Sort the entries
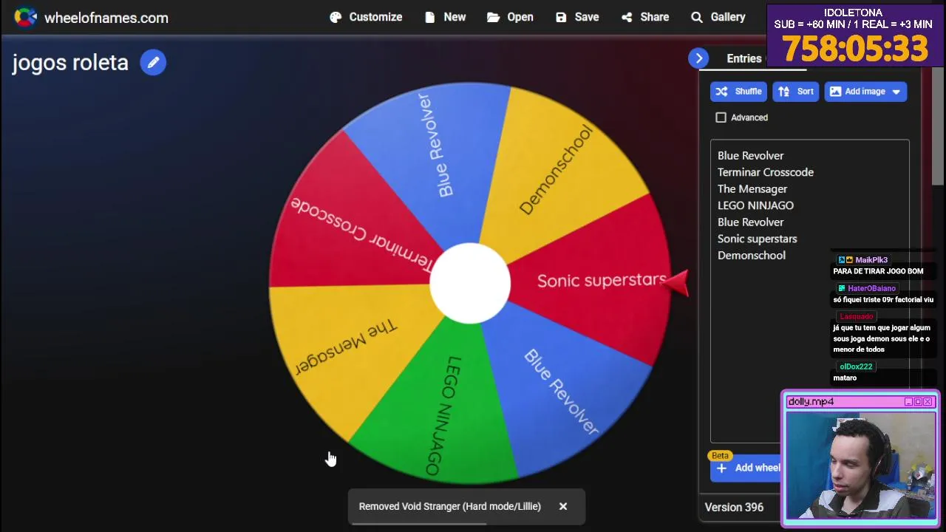 pyautogui.click(x=796, y=92)
